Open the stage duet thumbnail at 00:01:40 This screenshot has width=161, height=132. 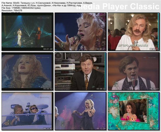pos(27,32)
